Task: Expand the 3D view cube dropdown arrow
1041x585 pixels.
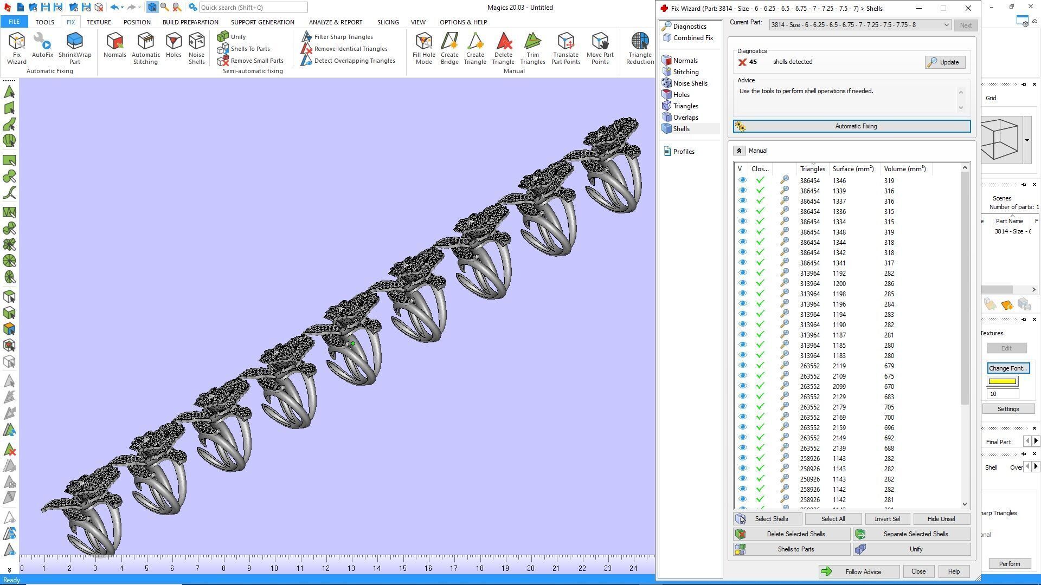Action: coord(1027,140)
